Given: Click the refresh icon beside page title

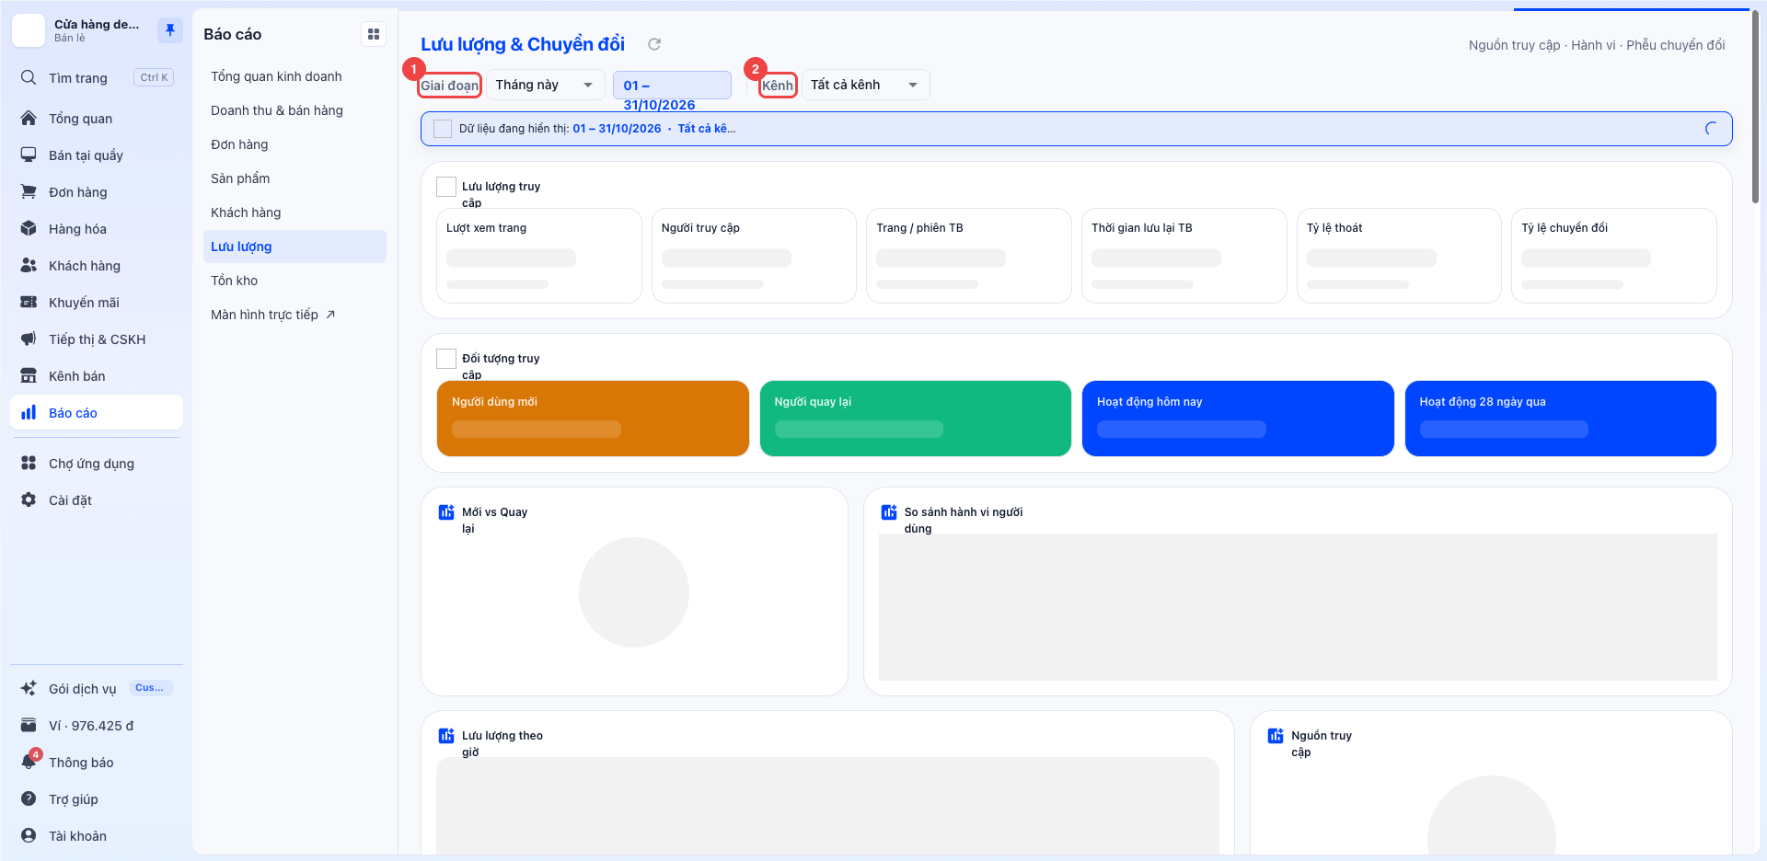Looking at the screenshot, I should [654, 44].
